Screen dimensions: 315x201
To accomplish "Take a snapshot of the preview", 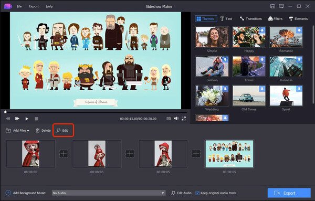I will [169, 119].
